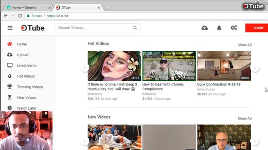Open the notifications bell icon
Image resolution: width=268 pixels, height=150 pixels.
(219, 28)
